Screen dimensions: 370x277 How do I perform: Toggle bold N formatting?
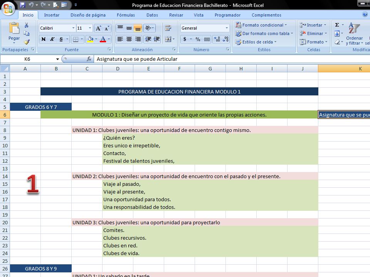(44, 39)
